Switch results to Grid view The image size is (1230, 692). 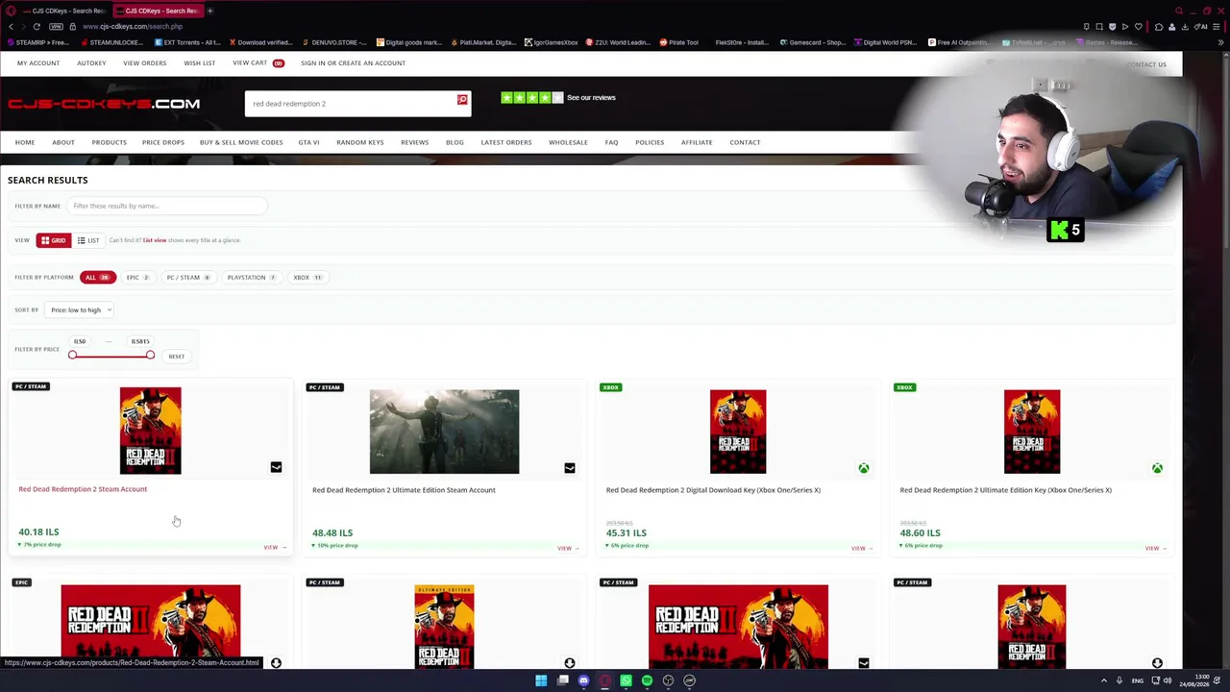click(x=53, y=240)
